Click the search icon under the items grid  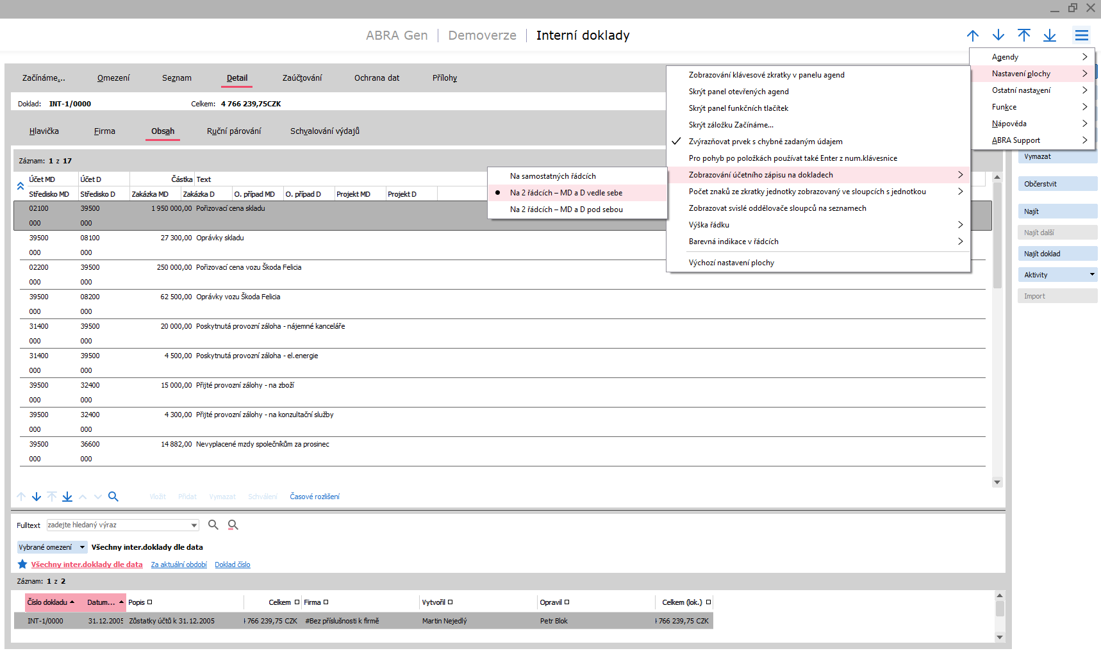[x=113, y=497]
